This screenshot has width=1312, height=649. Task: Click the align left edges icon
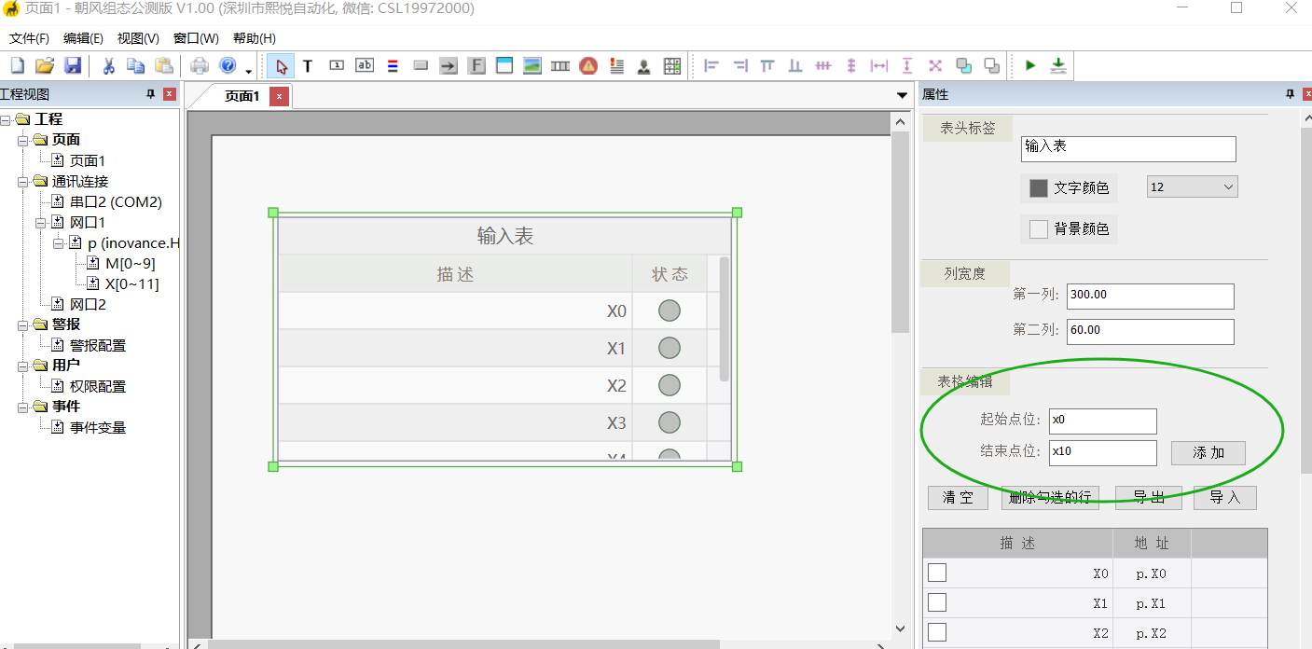coord(711,65)
